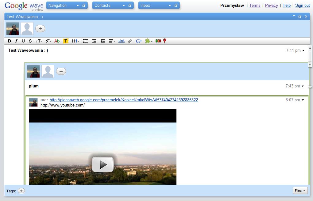
Task: Open the Help link
Action: pyautogui.click(x=286, y=6)
